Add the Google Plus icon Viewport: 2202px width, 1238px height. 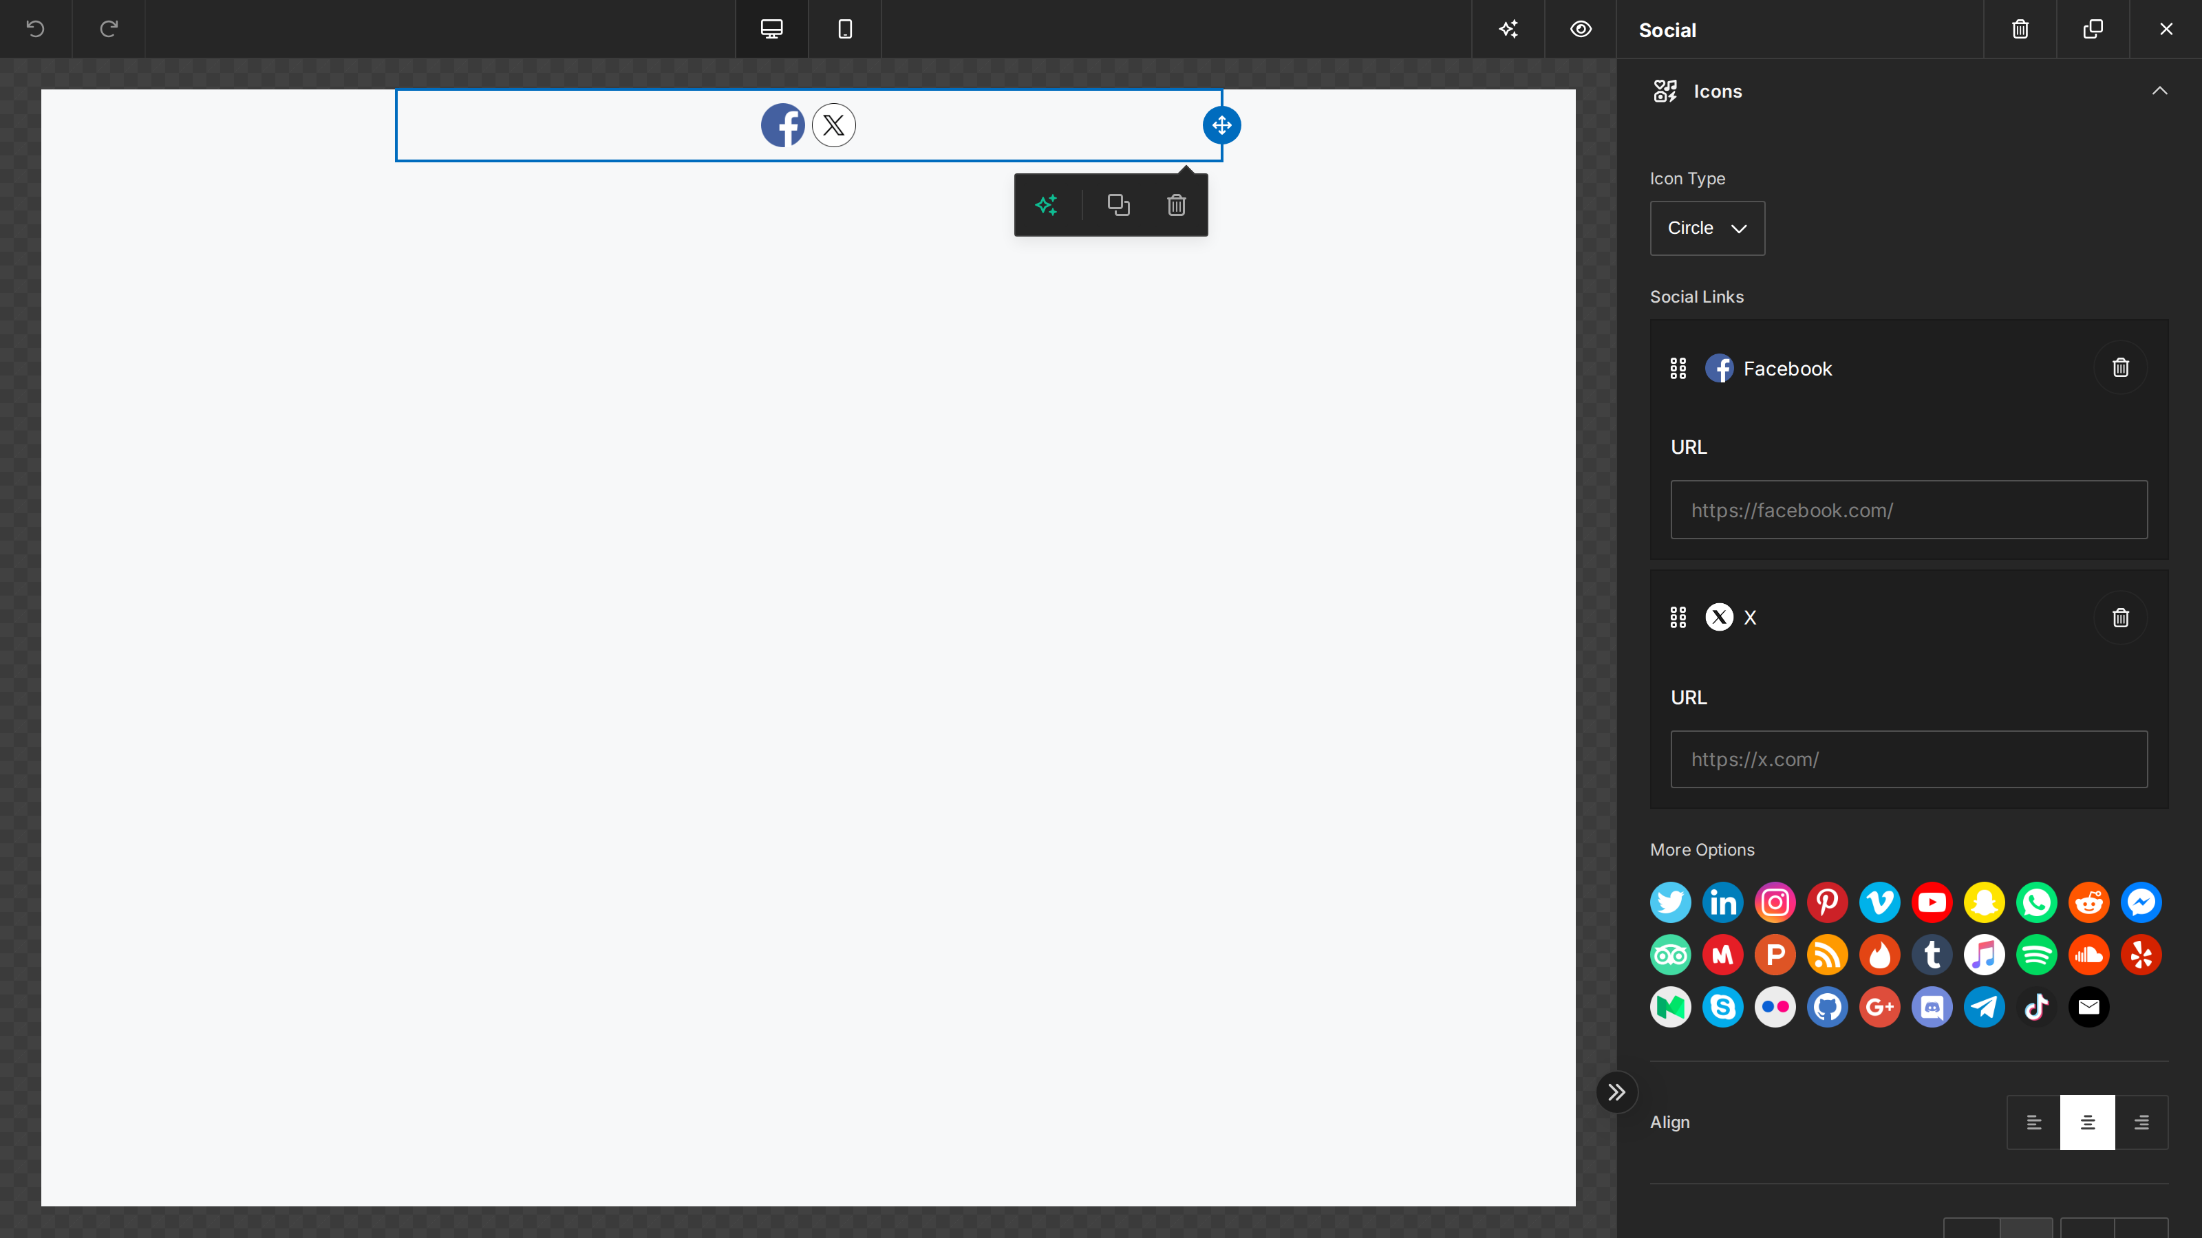click(1880, 1006)
